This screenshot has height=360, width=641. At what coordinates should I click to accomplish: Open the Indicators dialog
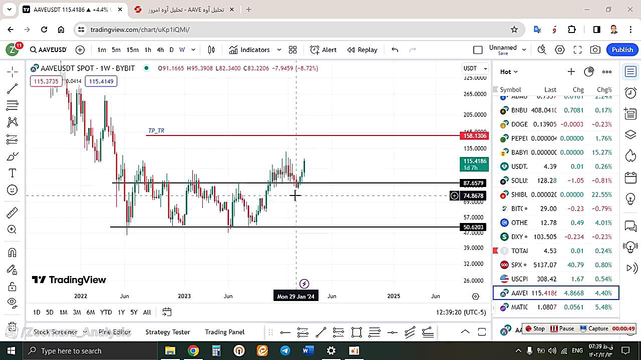tap(249, 49)
